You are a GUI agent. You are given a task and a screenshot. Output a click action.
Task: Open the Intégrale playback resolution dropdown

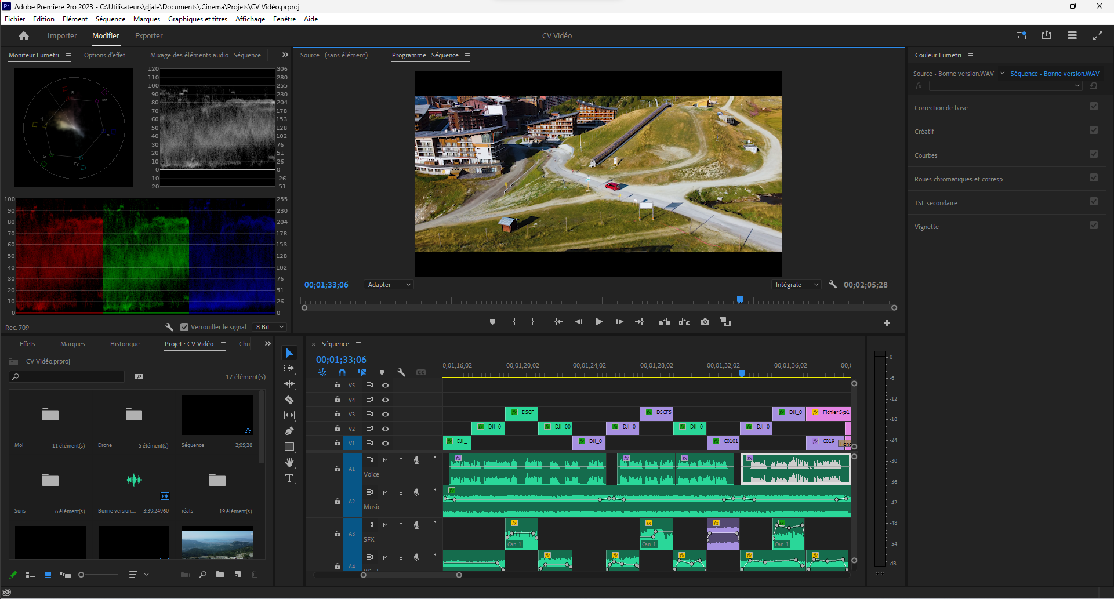click(797, 285)
